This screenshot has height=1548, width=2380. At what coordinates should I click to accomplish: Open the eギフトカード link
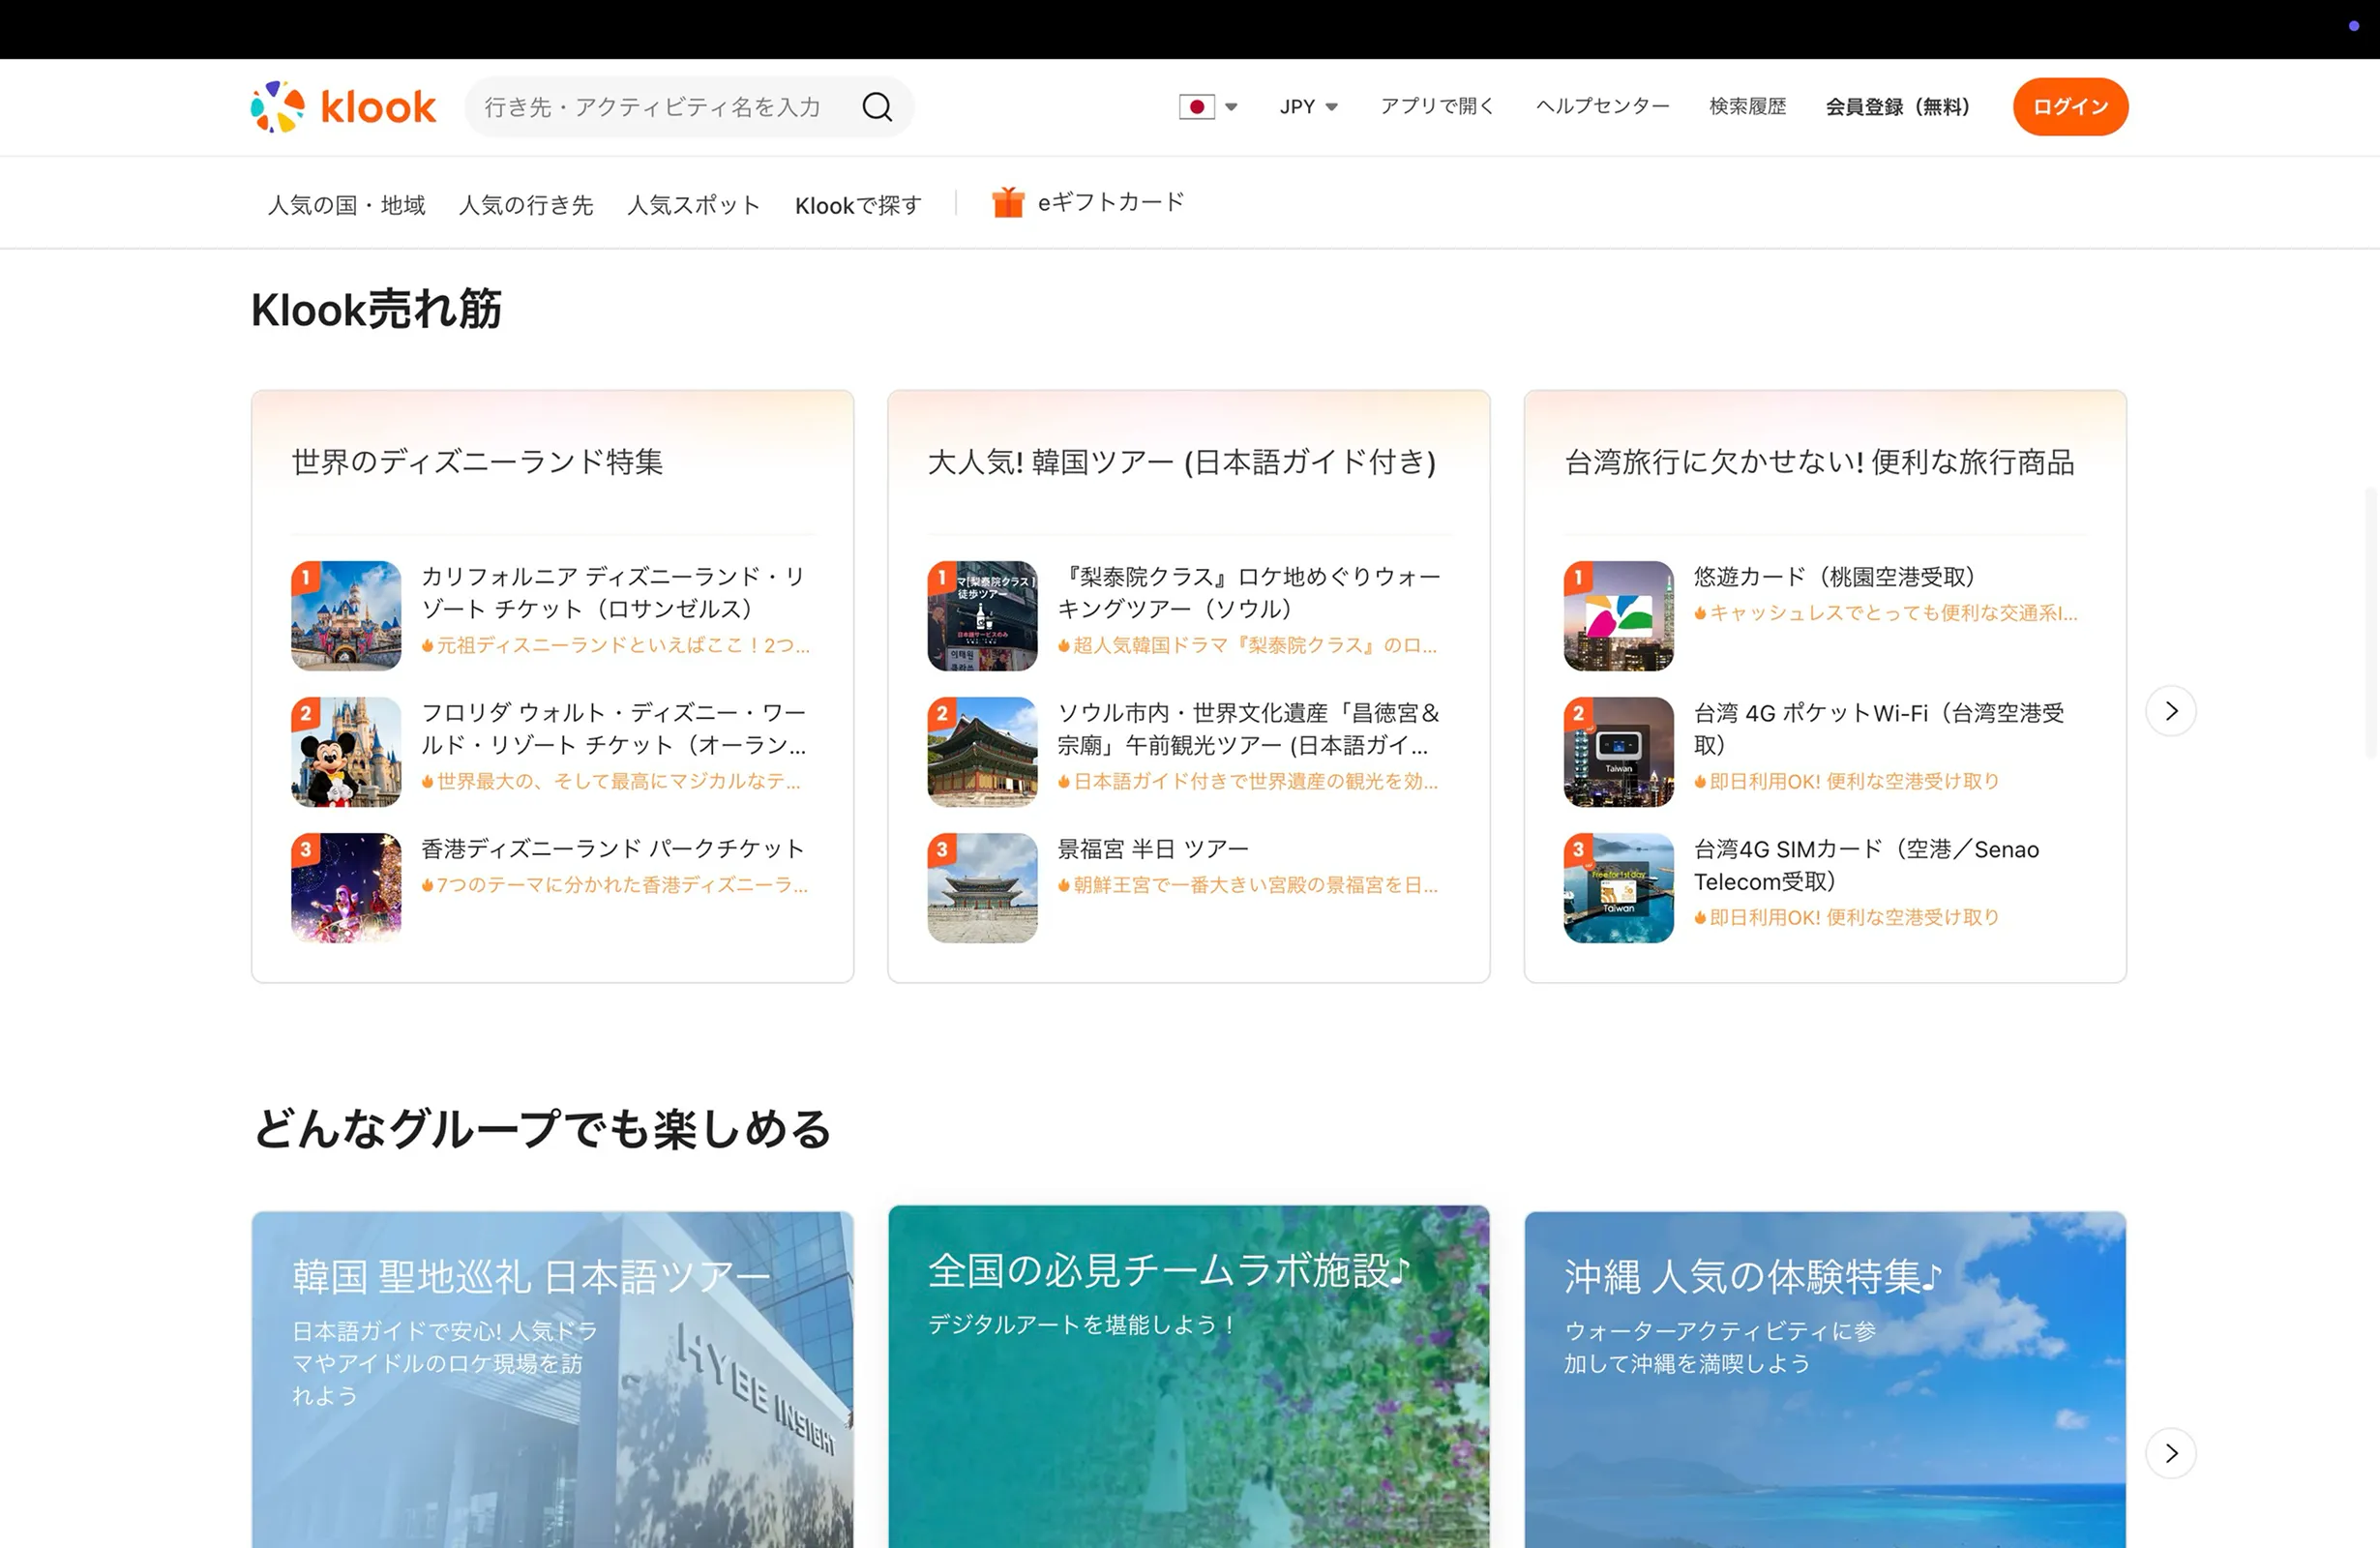click(1111, 203)
